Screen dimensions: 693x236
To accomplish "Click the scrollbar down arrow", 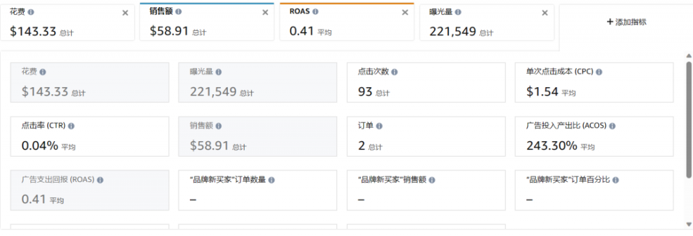I will (689, 225).
